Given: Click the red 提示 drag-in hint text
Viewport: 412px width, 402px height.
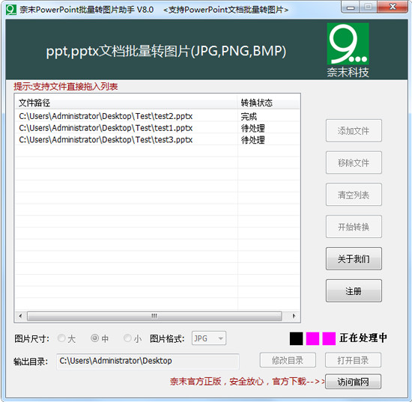Looking at the screenshot, I should coord(66,86).
